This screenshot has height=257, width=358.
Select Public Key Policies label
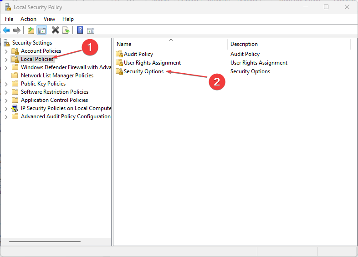43,84
